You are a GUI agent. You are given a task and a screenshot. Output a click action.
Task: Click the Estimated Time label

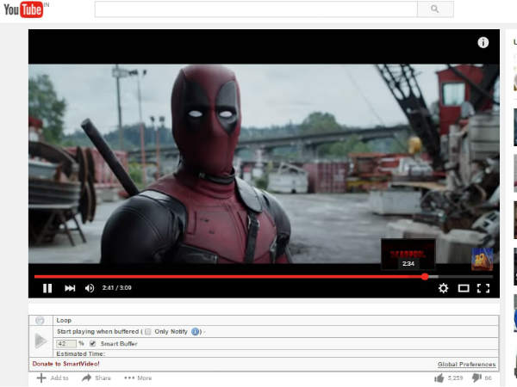coord(80,353)
